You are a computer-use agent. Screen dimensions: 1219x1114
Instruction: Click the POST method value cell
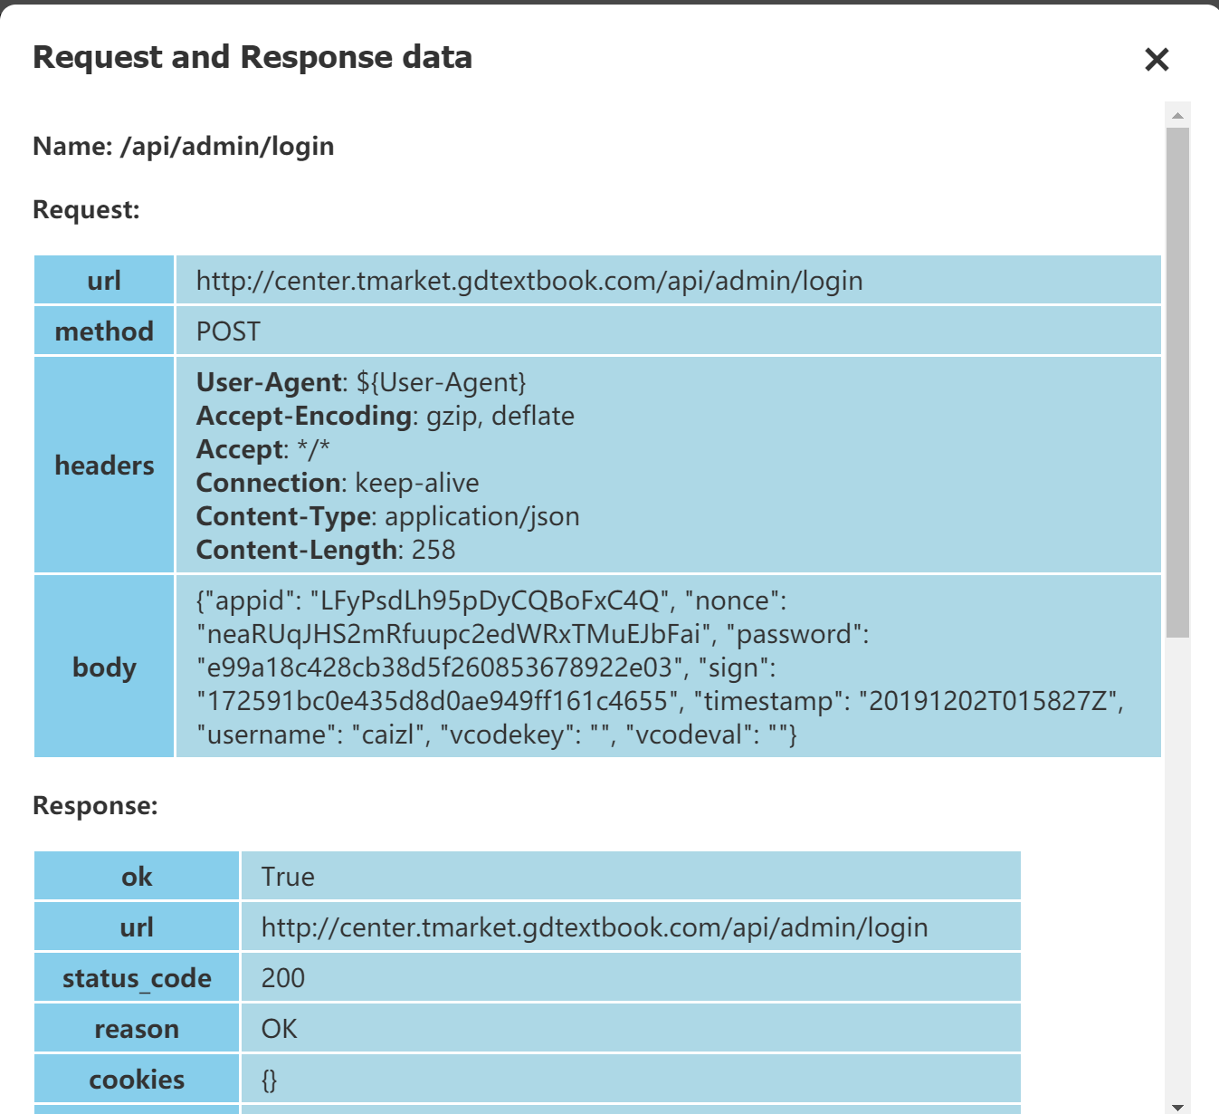pyautogui.click(x=228, y=331)
